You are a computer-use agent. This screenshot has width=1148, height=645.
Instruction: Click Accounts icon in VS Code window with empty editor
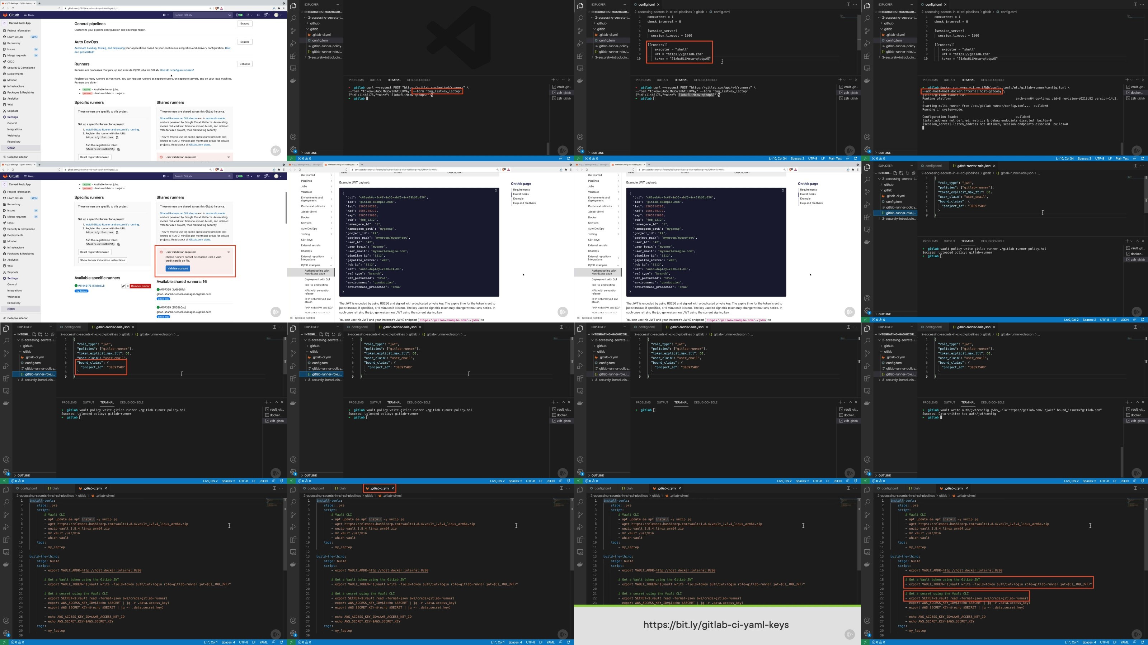(293, 137)
